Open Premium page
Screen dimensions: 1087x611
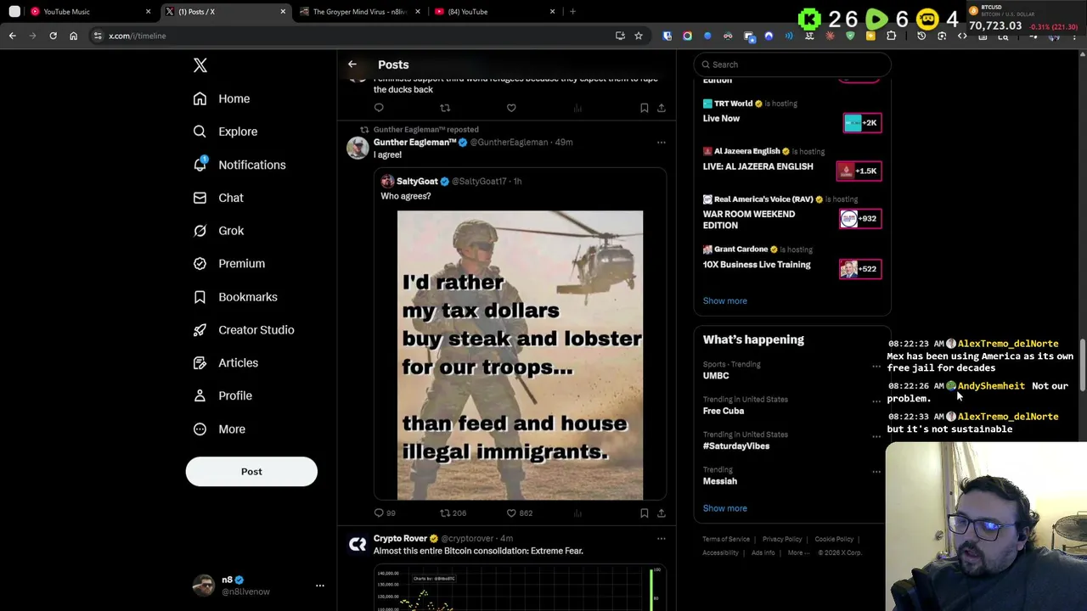229,263
